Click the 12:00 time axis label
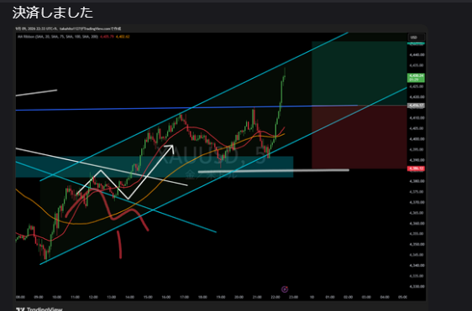 tap(93, 298)
